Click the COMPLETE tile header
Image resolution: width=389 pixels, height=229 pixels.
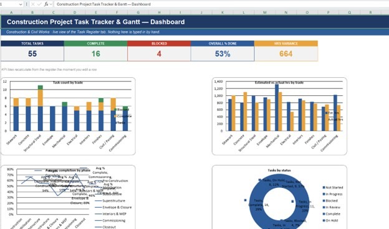[x=96, y=44]
